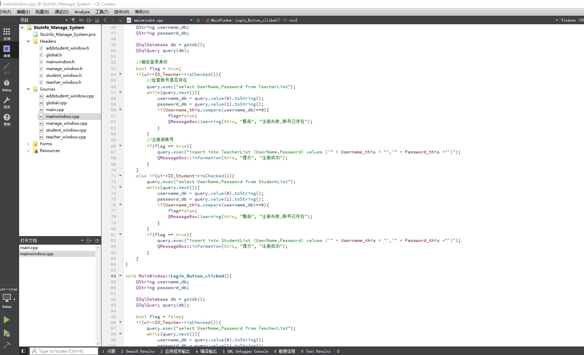Open the 构建(B) menu
584x355 pixels.
coord(42,12)
